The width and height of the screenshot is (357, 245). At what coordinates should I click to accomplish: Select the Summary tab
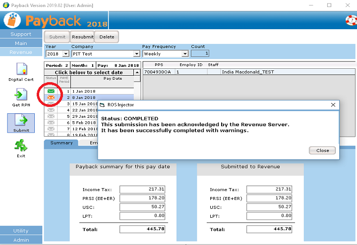click(x=62, y=143)
